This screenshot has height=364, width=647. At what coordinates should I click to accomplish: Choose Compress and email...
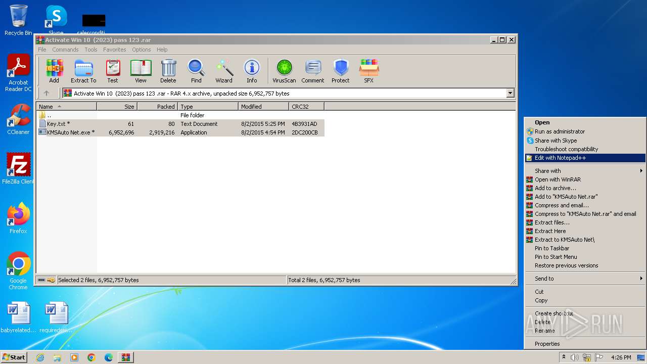585,205
